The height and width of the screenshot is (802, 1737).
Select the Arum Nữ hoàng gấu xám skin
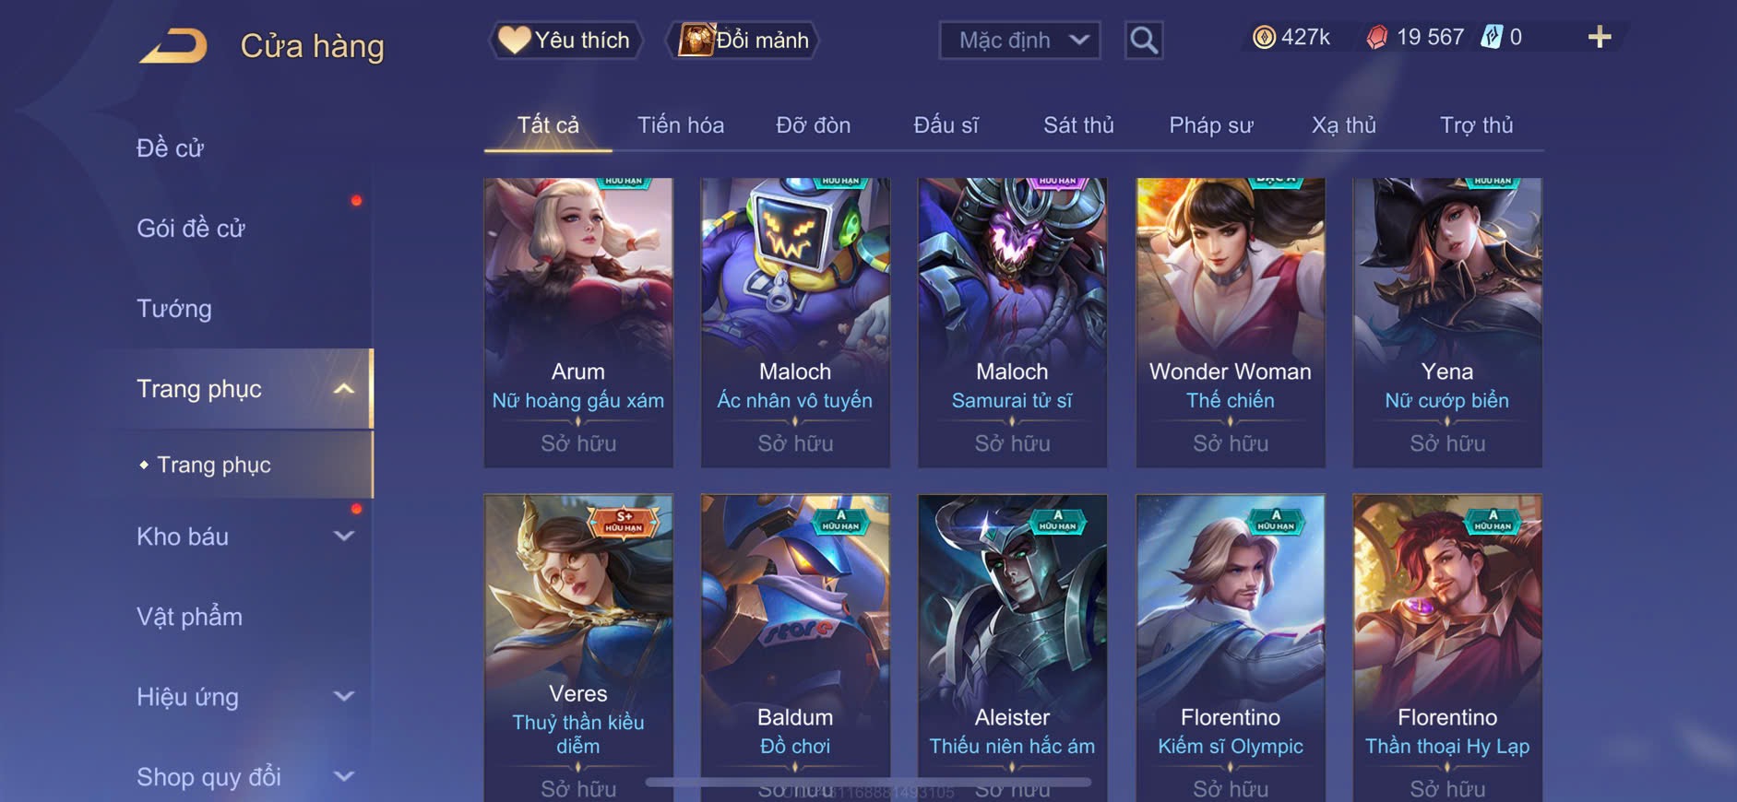point(578,323)
